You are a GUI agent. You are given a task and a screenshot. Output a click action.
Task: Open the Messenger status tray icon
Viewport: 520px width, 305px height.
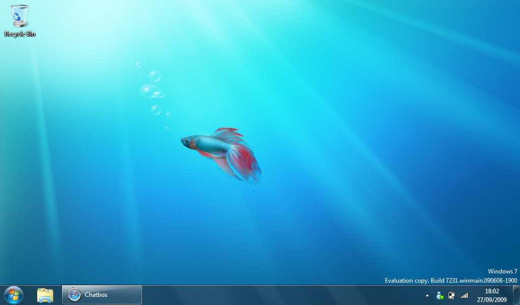(x=440, y=295)
